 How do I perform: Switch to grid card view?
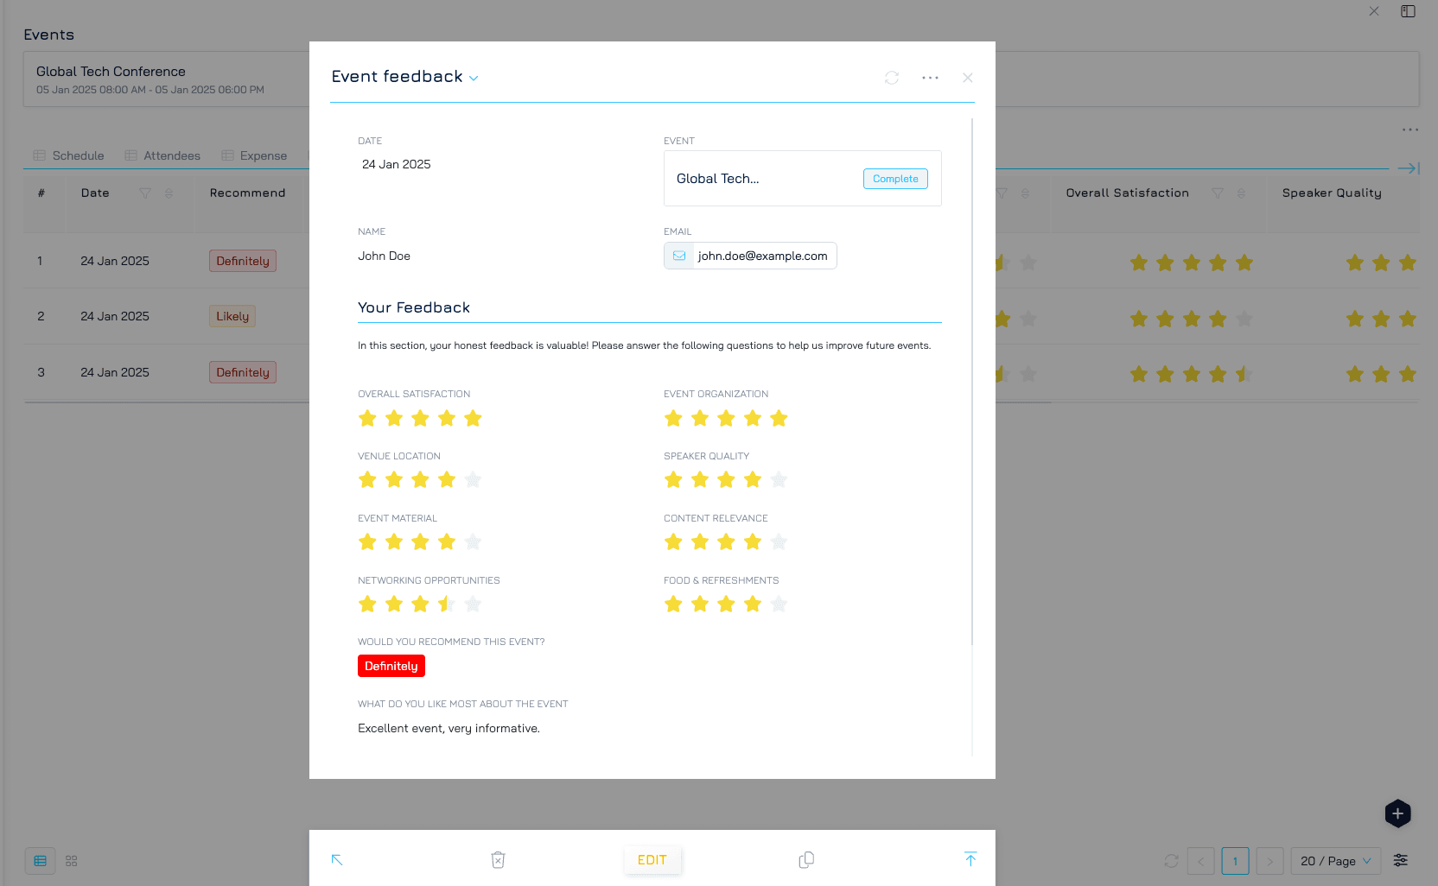pos(72,861)
